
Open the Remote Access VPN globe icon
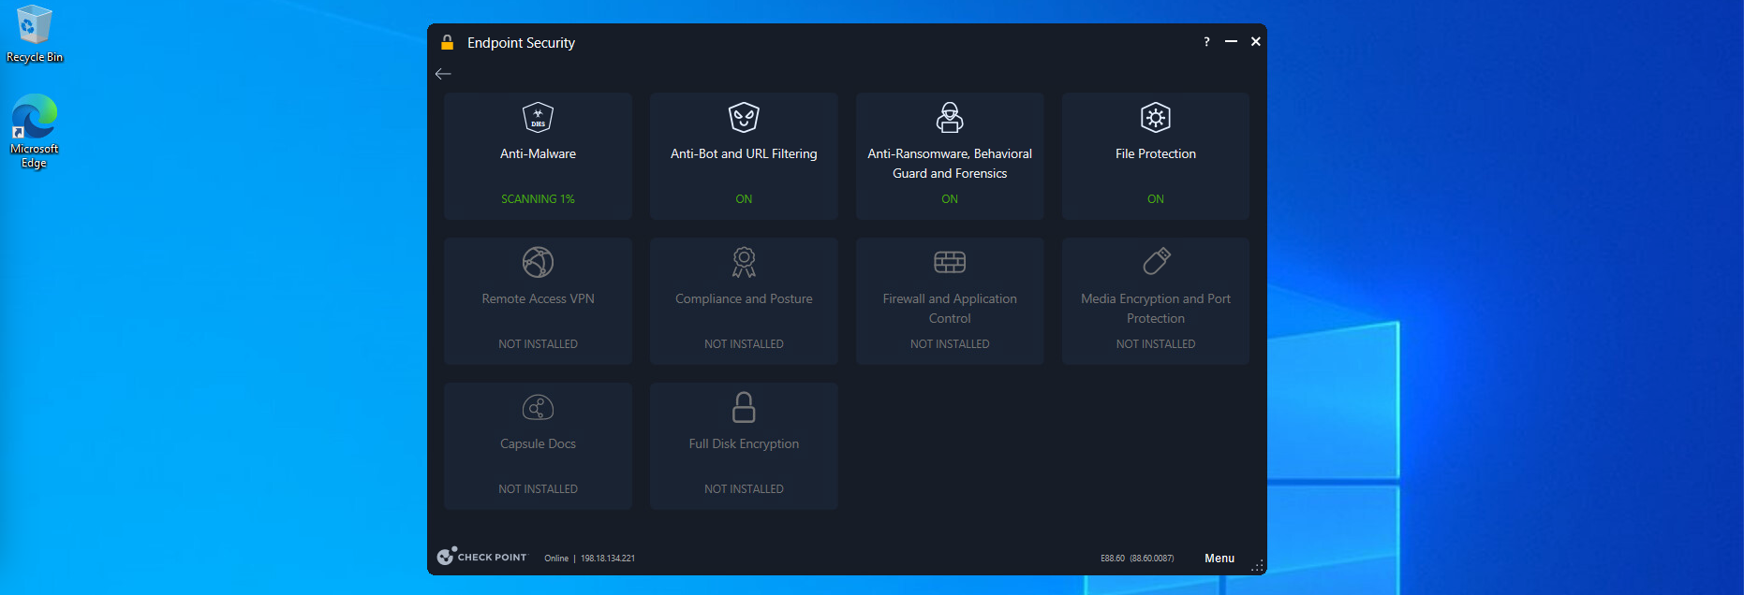(538, 263)
